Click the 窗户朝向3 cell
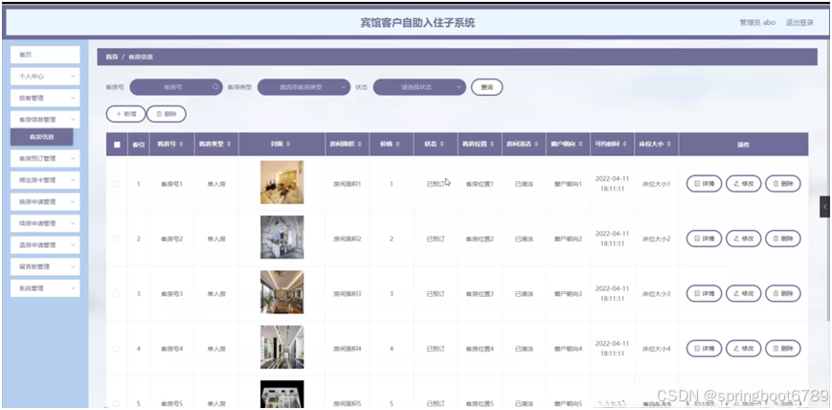Screen dimensions: 832x410 tap(568, 294)
